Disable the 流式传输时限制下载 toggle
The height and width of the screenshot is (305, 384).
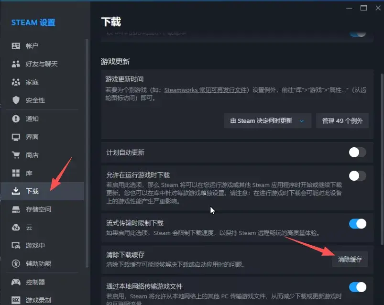[x=358, y=224]
